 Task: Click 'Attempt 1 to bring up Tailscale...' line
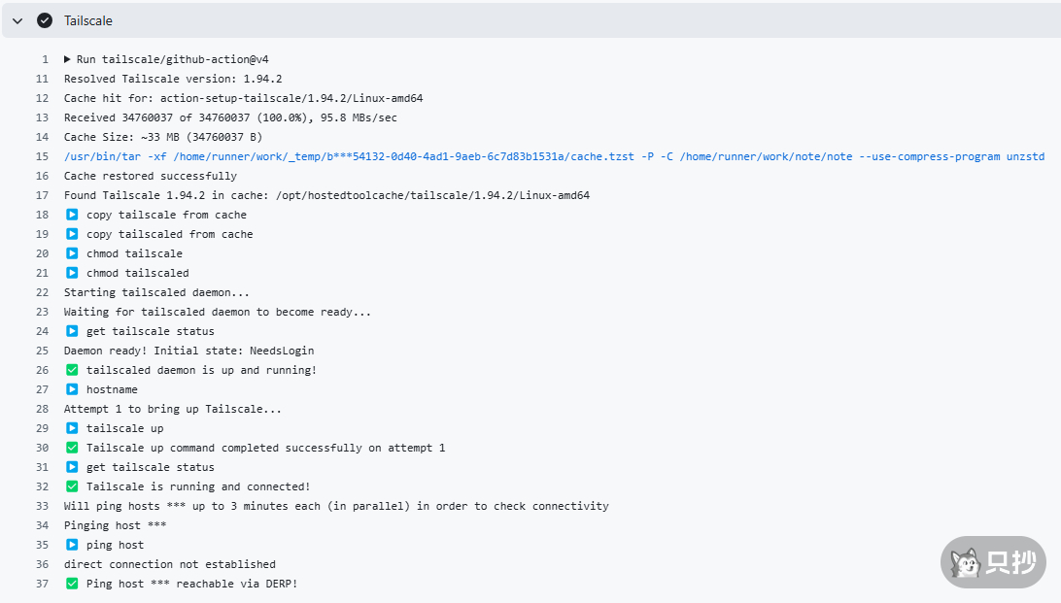point(173,409)
